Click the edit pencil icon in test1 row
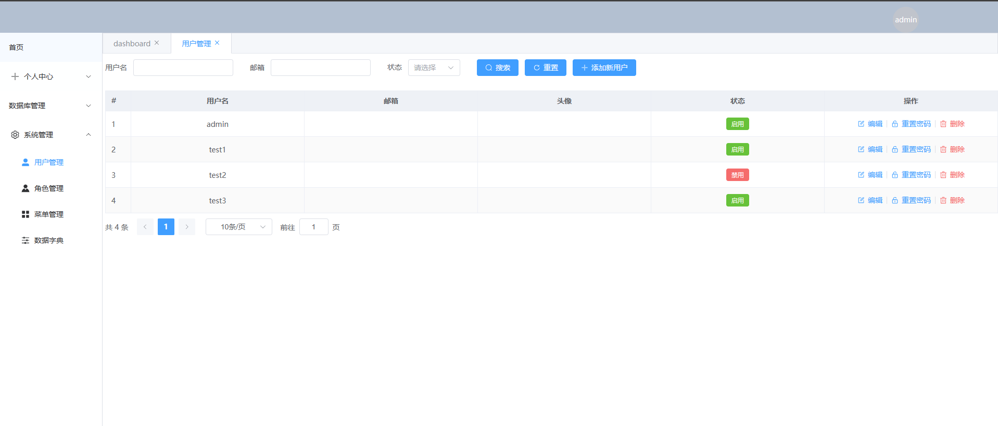Viewport: 998px width, 426px height. point(861,149)
